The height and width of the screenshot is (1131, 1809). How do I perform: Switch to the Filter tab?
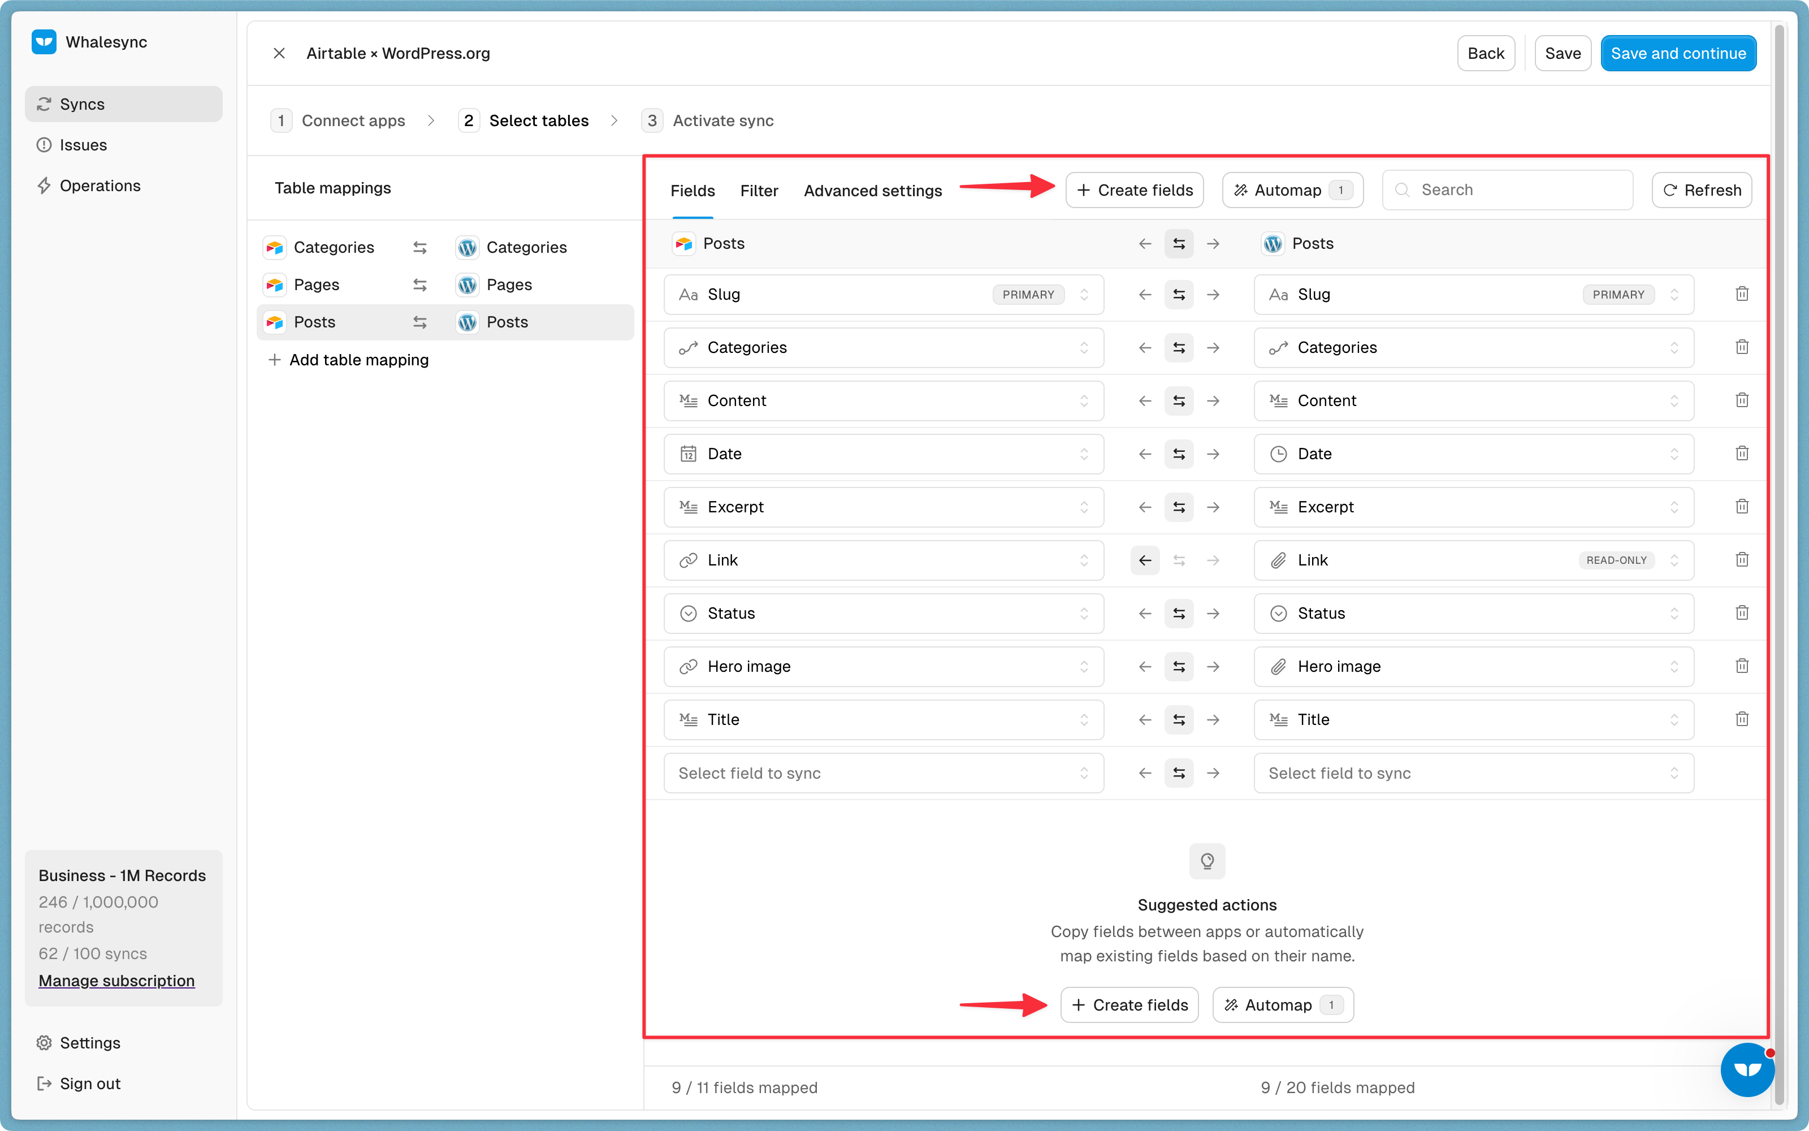point(759,191)
